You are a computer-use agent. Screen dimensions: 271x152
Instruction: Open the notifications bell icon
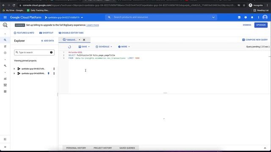pyautogui.click(x=252, y=17)
